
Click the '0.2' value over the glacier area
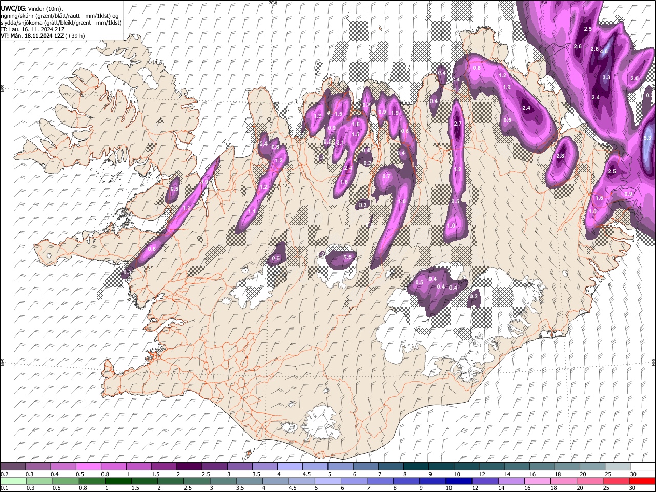tap(474, 297)
